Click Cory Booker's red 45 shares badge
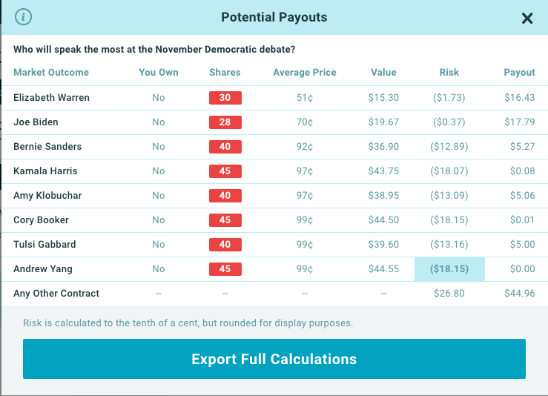 (225, 220)
